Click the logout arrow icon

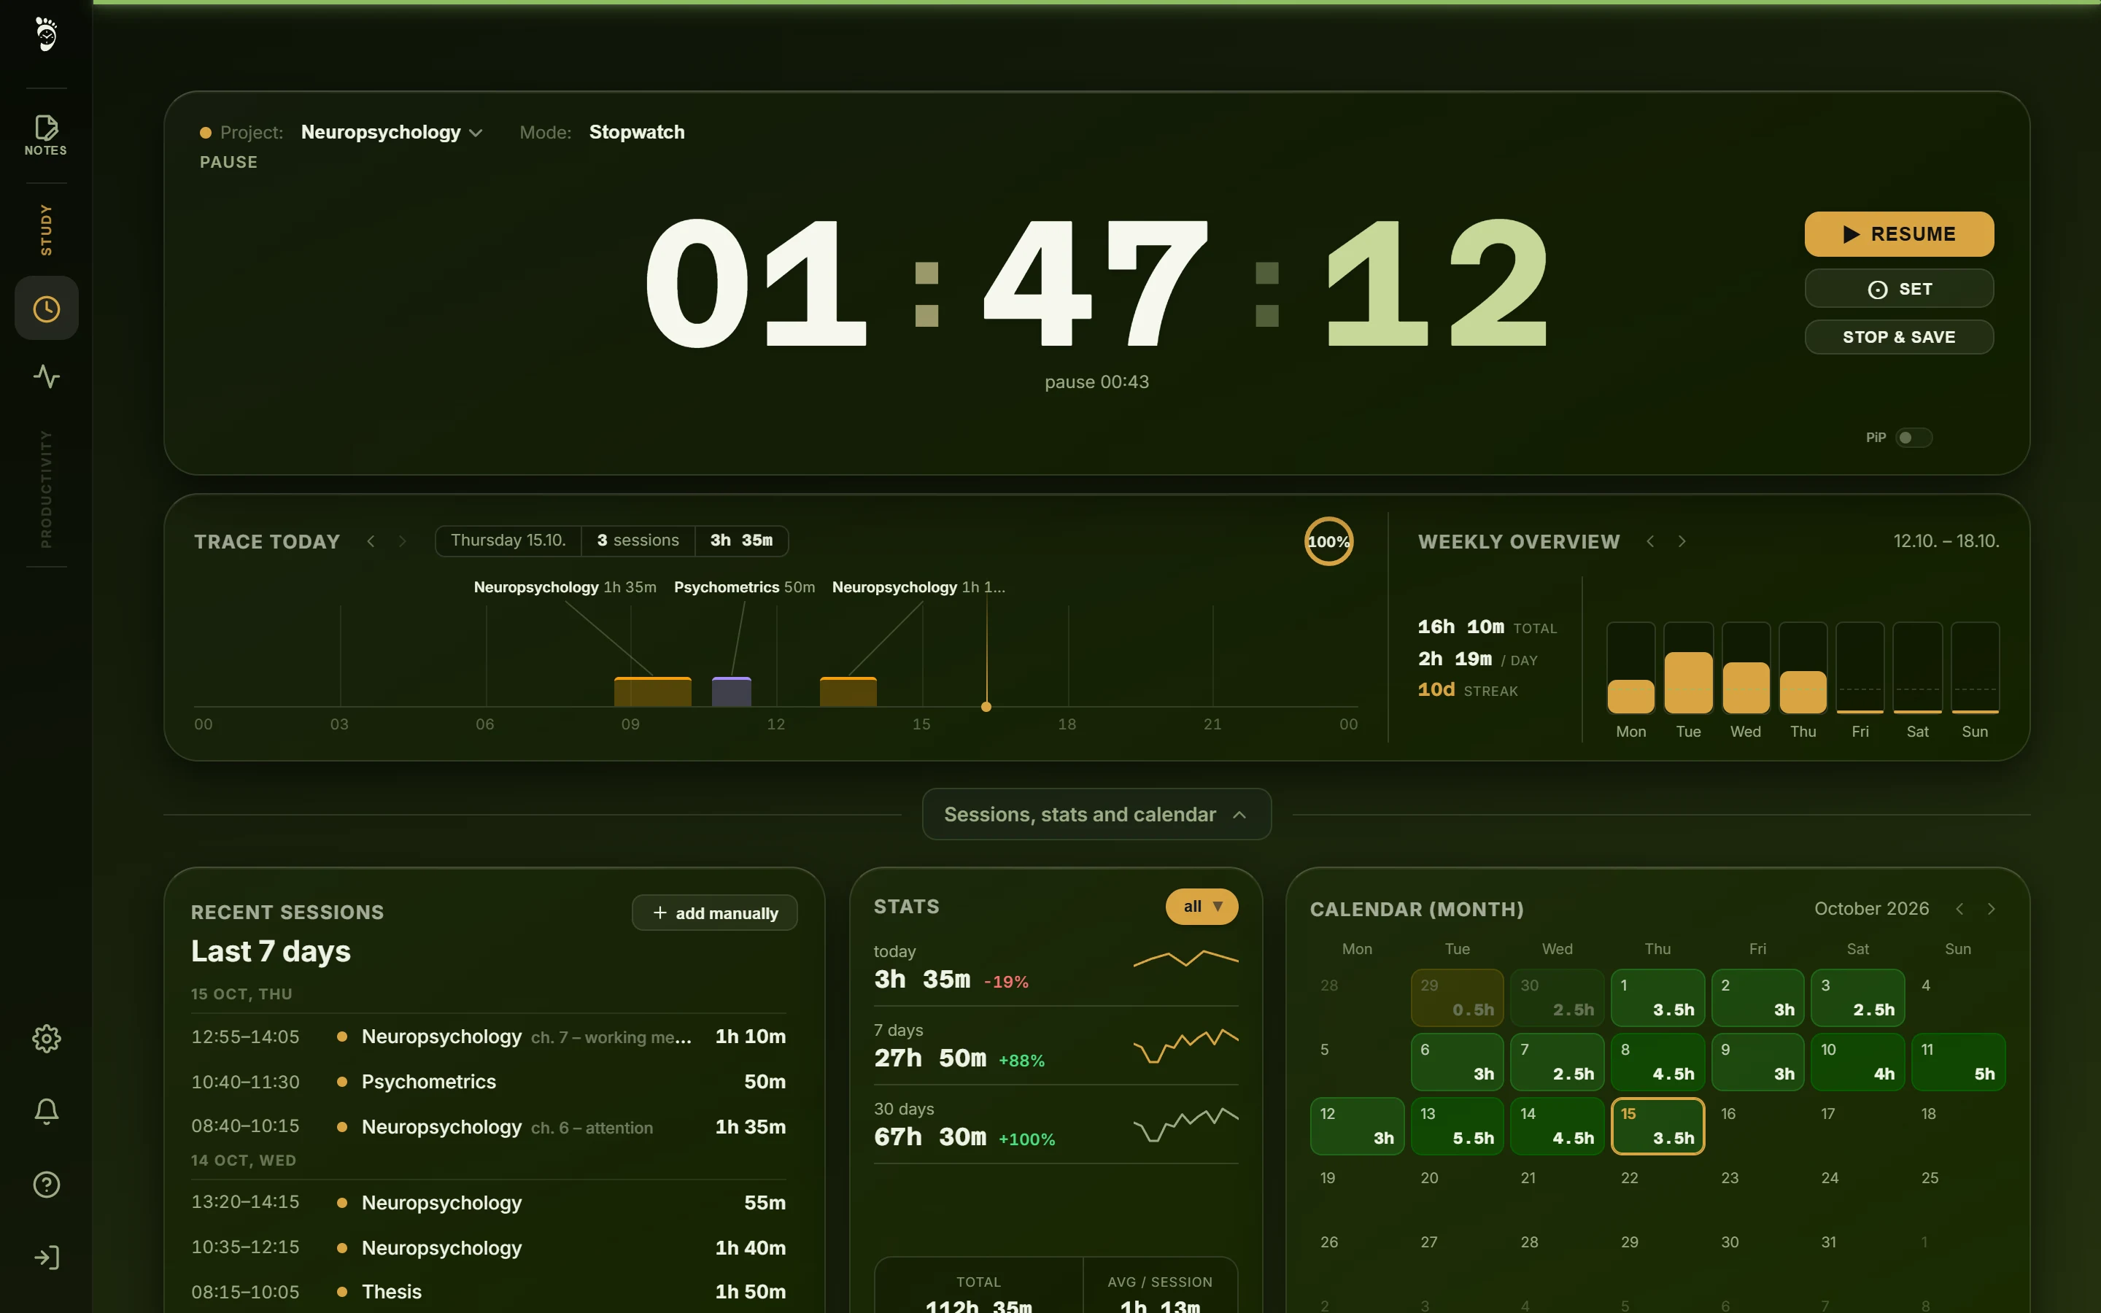(46, 1258)
